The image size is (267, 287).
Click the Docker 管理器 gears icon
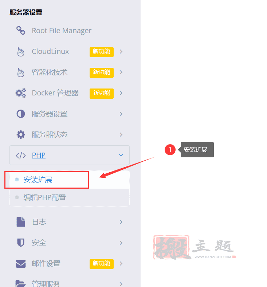pyautogui.click(x=21, y=93)
